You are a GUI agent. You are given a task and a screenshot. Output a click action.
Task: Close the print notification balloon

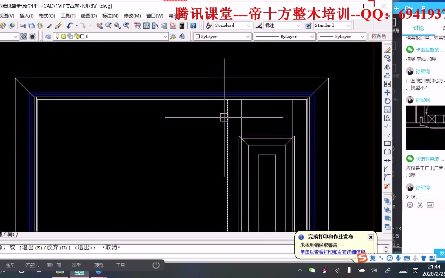coord(371,237)
